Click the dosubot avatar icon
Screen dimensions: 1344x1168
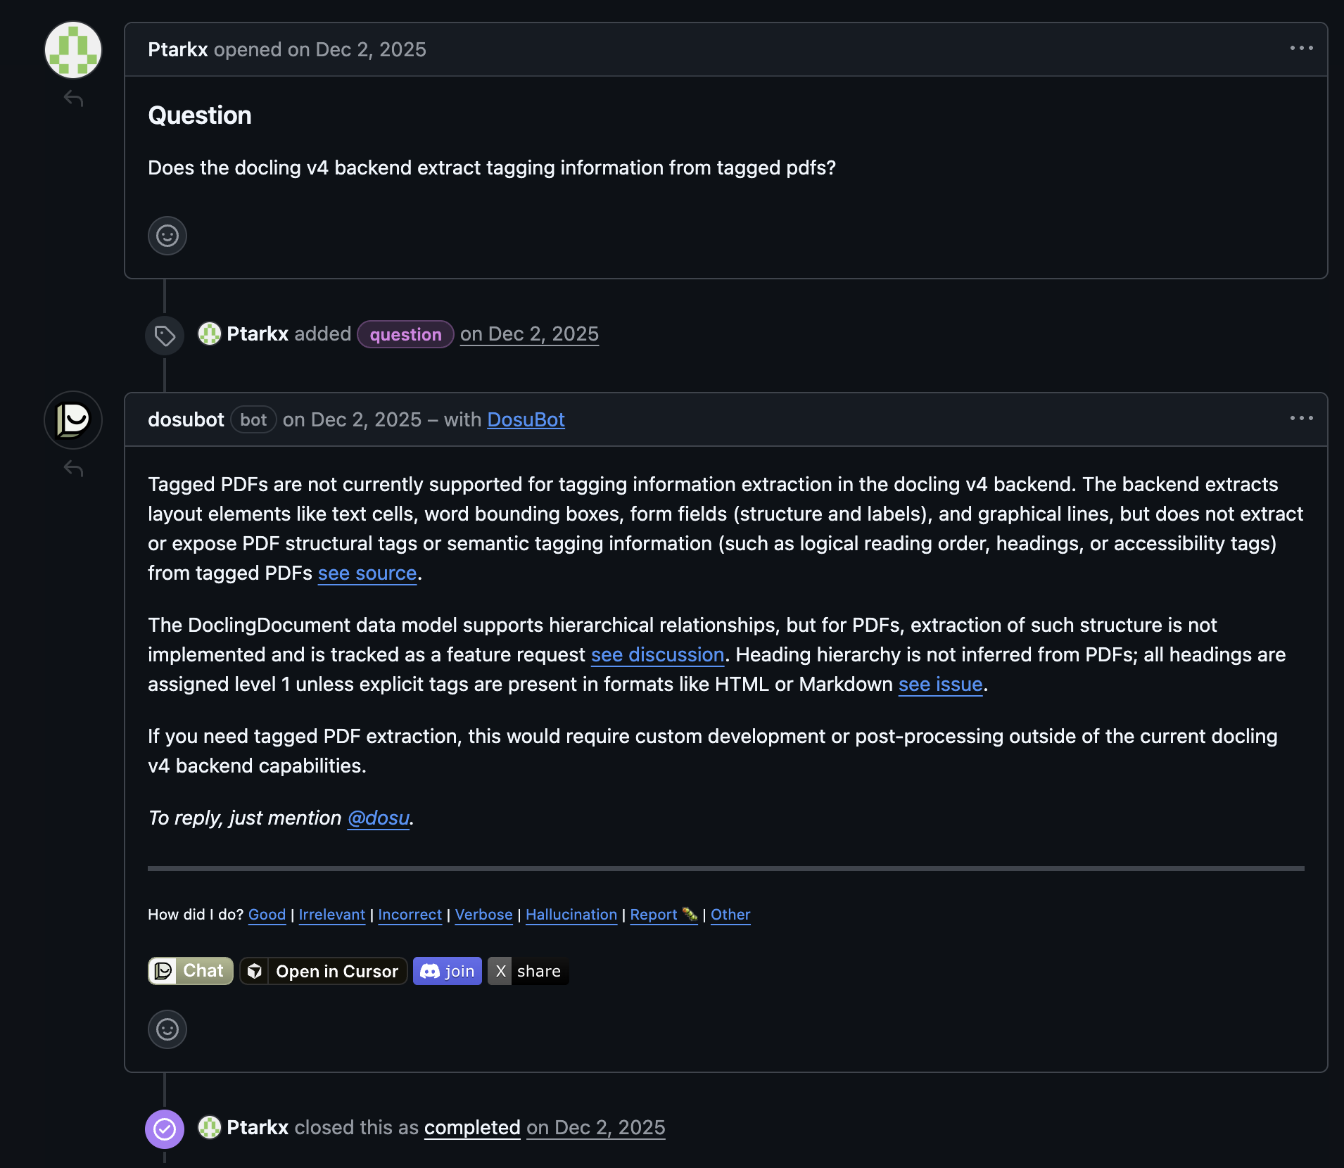pos(73,420)
